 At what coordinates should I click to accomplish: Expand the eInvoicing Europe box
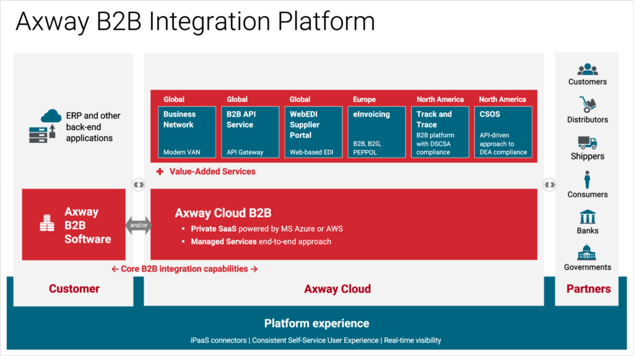tap(376, 132)
